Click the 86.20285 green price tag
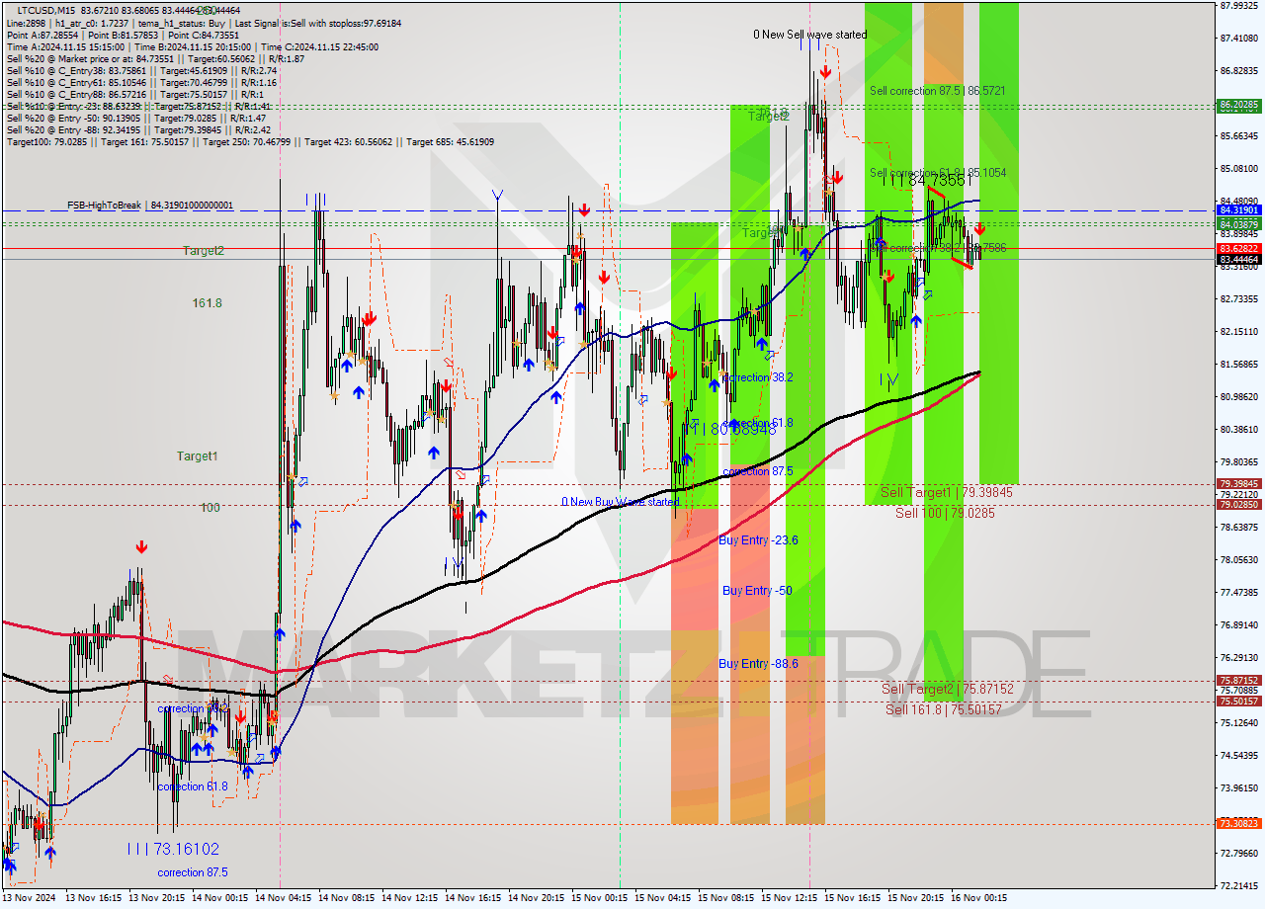 click(x=1239, y=105)
